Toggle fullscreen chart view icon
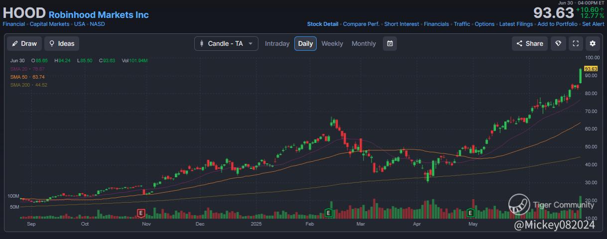This screenshot has width=607, height=239. click(x=576, y=44)
